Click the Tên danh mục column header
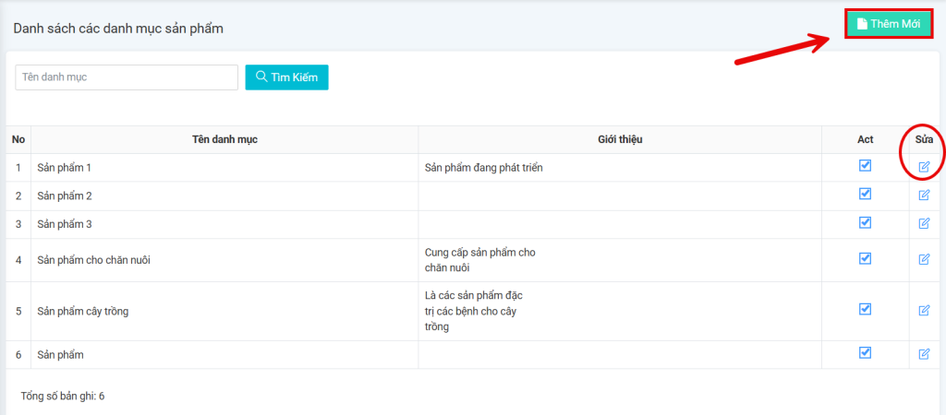The image size is (946, 415). coord(224,139)
